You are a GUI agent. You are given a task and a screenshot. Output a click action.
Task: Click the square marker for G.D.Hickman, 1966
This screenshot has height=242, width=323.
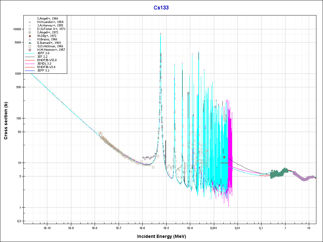pyautogui.click(x=29, y=46)
